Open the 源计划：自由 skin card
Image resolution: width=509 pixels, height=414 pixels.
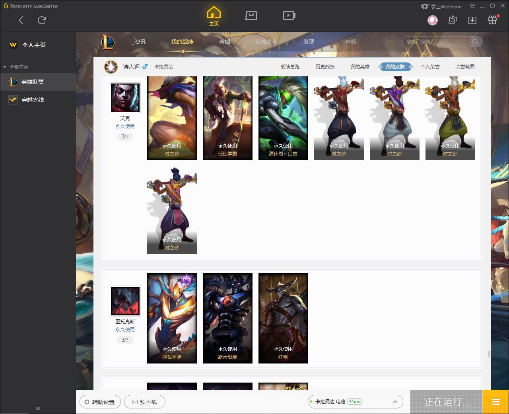pyautogui.click(x=283, y=118)
